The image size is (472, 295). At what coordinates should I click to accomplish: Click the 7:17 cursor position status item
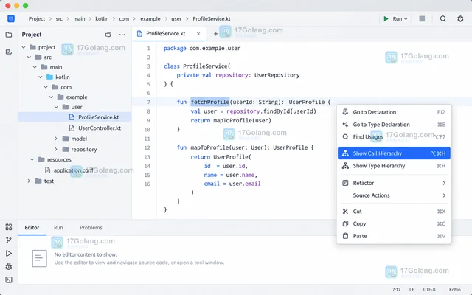[x=397, y=290]
